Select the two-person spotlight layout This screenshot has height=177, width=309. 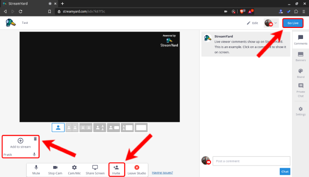tap(100, 127)
